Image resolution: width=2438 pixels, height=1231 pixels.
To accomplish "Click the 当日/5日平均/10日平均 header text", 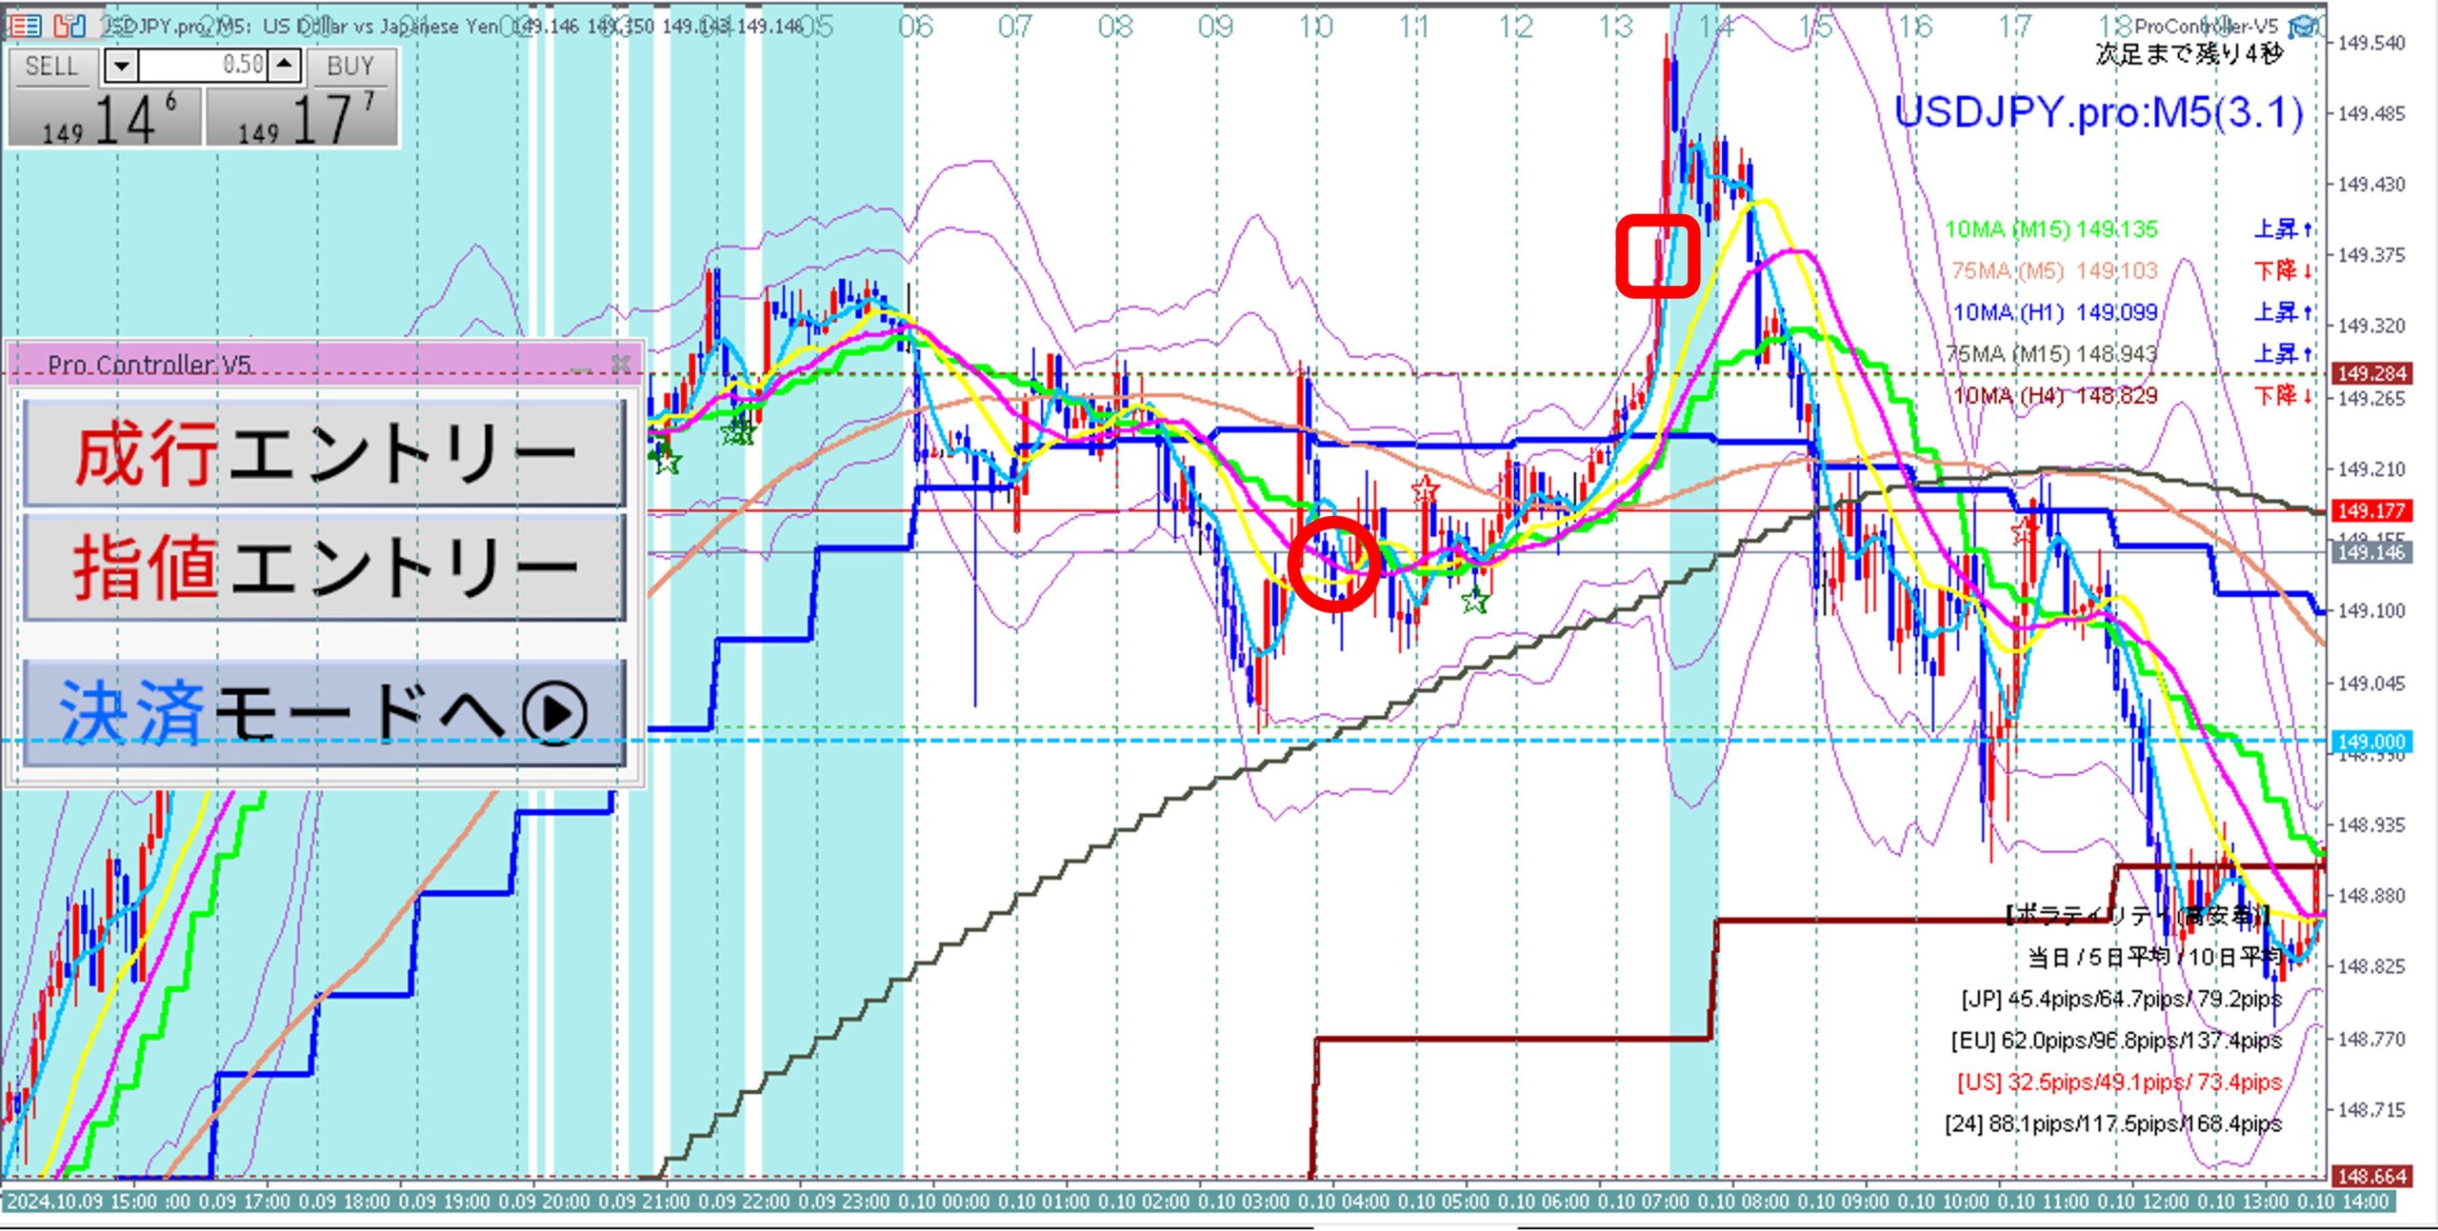I will [2154, 958].
